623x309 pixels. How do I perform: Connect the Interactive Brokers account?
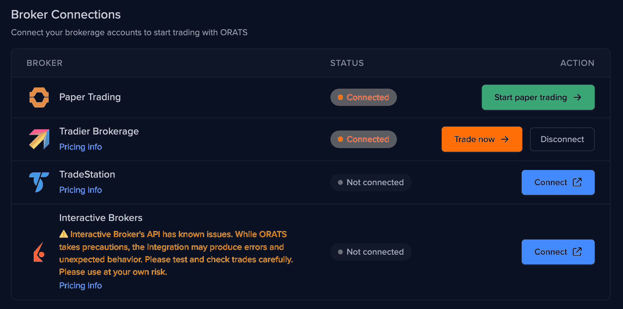[558, 252]
